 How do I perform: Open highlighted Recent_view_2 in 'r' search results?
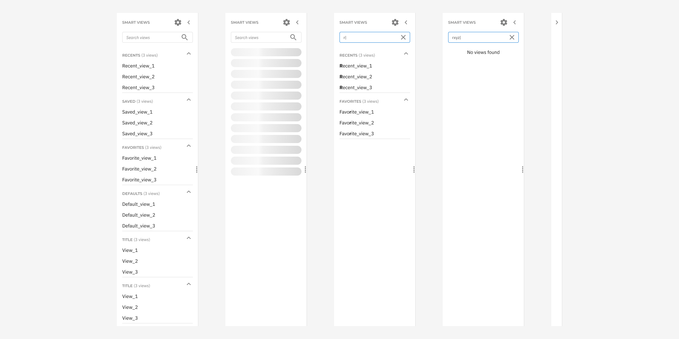[356, 77]
